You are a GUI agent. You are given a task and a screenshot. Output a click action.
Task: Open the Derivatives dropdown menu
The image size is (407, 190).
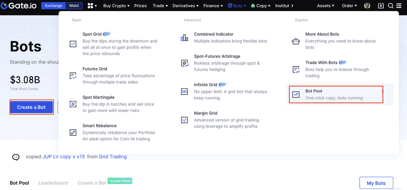click(x=186, y=6)
